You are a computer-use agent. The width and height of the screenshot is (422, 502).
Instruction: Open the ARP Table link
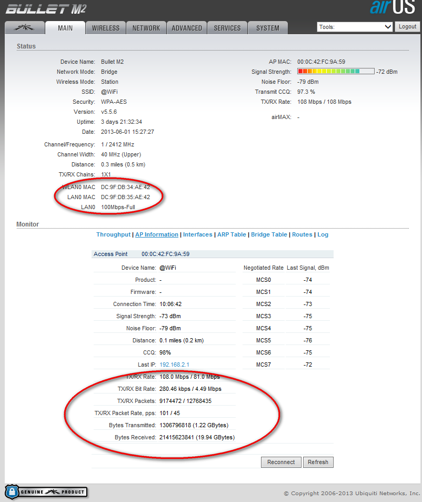point(232,234)
